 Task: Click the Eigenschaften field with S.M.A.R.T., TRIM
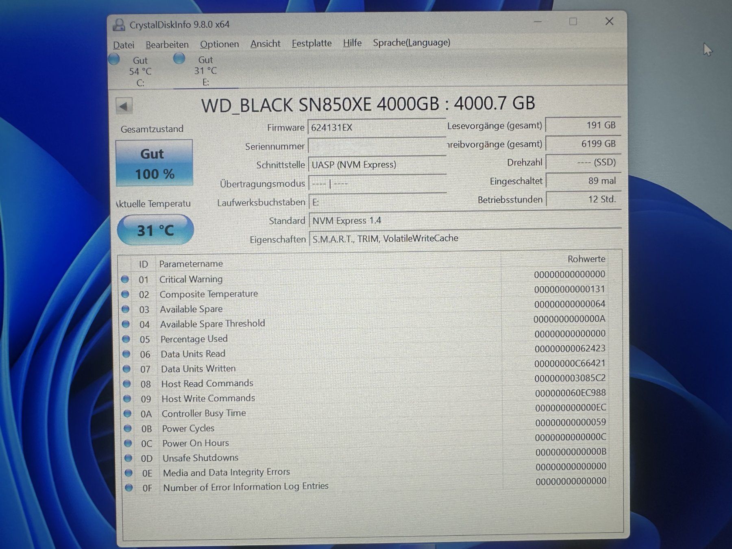(x=465, y=238)
